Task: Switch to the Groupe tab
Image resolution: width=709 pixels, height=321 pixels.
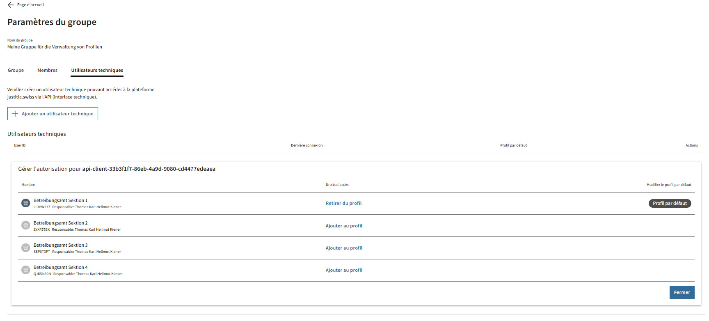Action: pos(16,70)
